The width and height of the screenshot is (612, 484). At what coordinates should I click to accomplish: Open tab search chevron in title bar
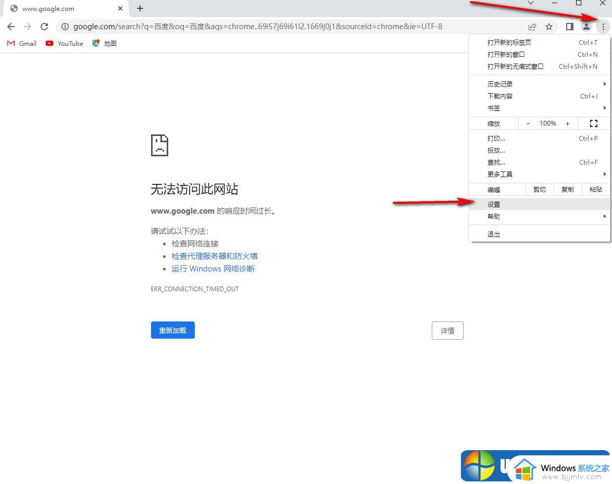(x=530, y=3)
